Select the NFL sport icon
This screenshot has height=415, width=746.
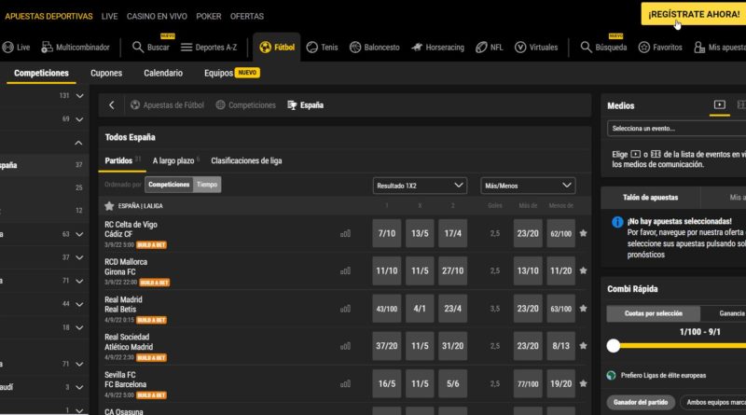click(x=481, y=48)
